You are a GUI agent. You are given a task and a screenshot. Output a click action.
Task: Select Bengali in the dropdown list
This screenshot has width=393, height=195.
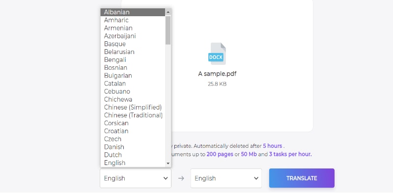click(x=133, y=60)
